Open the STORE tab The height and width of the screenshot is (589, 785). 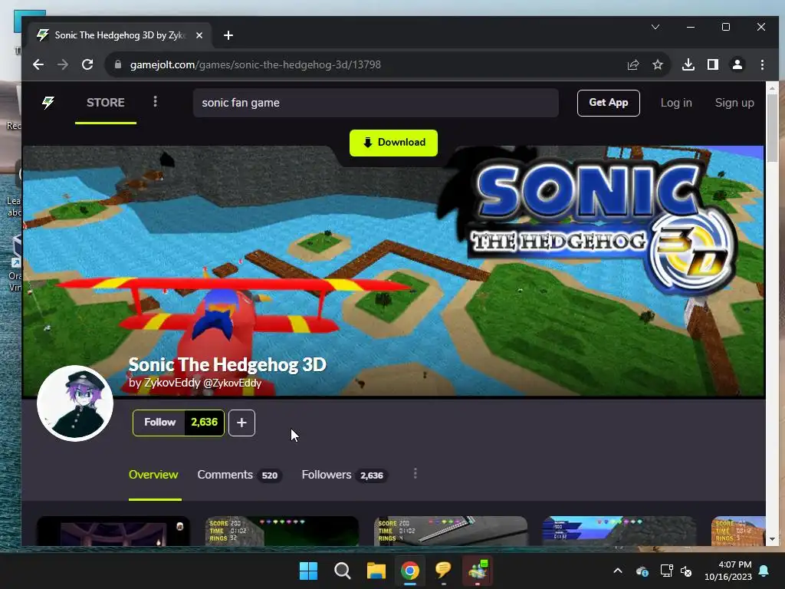[106, 103]
